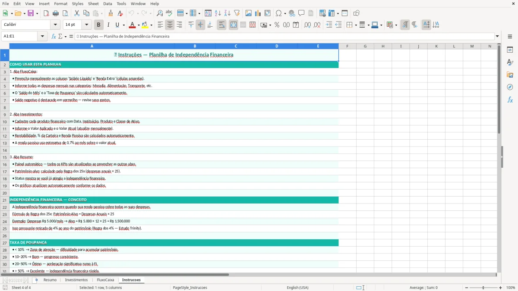Click the Insert Hyperlink icon
Screen dimensions: 518x291
click(x=292, y=13)
